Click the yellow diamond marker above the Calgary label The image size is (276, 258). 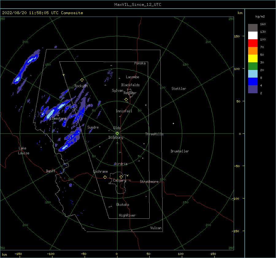(x=121, y=177)
